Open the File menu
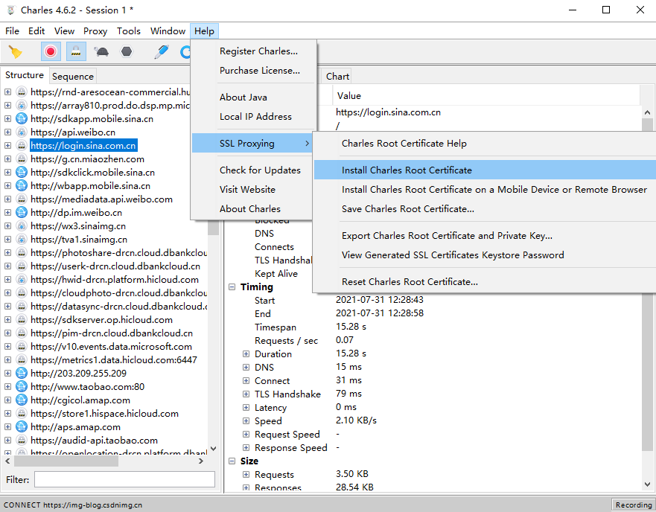 pos(12,31)
